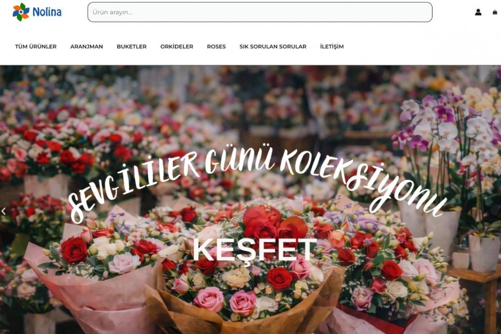Viewport: 501px width, 334px height.
Task: Select the ORKİDELER menu item
Action: click(177, 46)
